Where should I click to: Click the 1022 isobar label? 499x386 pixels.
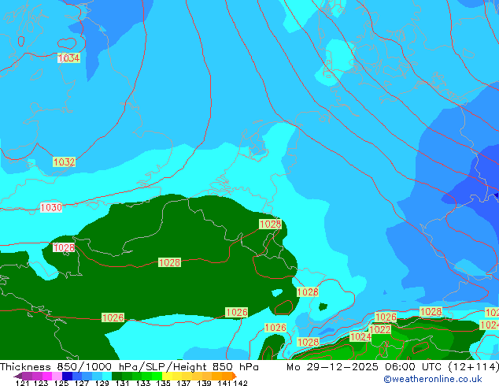tap(380, 329)
